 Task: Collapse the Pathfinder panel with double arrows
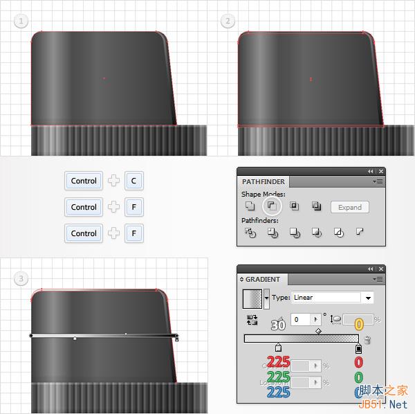tap(370, 172)
